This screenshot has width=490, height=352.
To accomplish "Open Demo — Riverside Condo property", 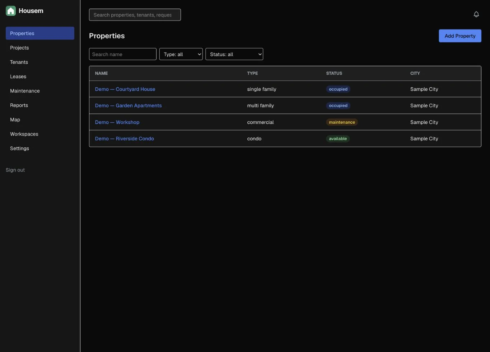I will [124, 139].
